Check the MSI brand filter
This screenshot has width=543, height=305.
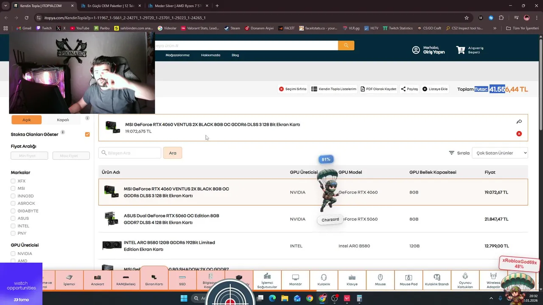(x=13, y=189)
